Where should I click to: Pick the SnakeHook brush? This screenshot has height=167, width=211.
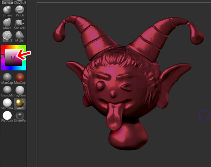pyautogui.click(x=20, y=22)
